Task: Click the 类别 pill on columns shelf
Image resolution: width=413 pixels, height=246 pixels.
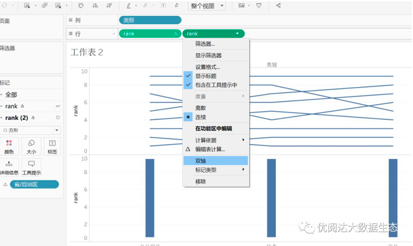Action: pyautogui.click(x=150, y=20)
